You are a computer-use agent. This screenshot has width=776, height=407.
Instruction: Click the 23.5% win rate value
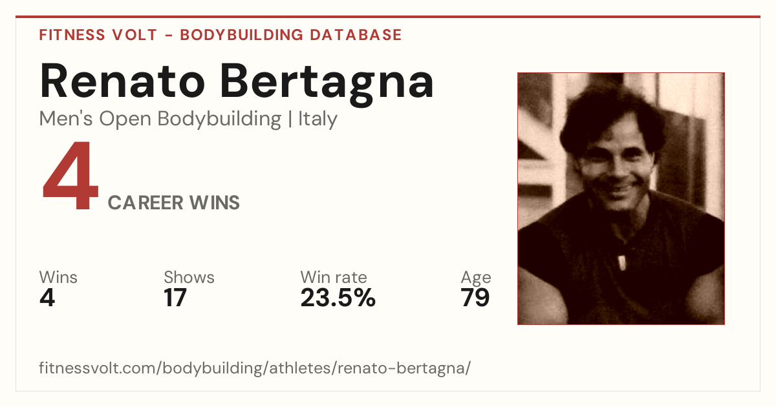tap(338, 298)
